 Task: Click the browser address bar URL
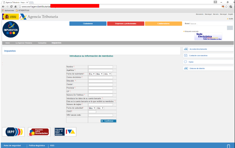point(120,7)
